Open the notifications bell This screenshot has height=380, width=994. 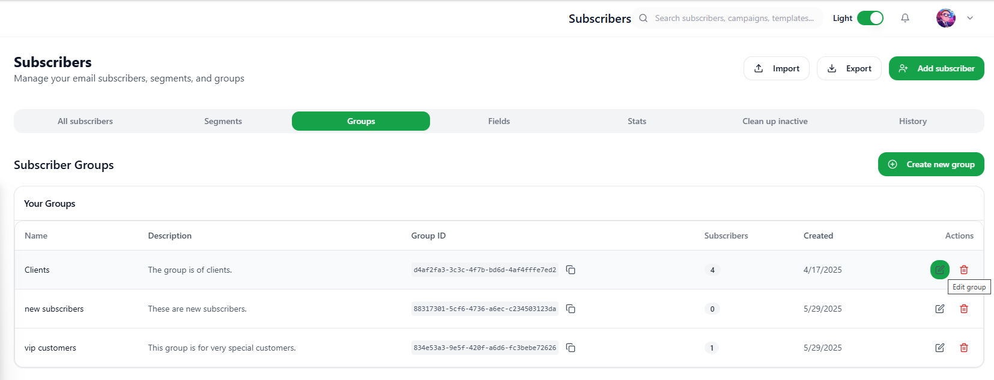click(x=905, y=18)
